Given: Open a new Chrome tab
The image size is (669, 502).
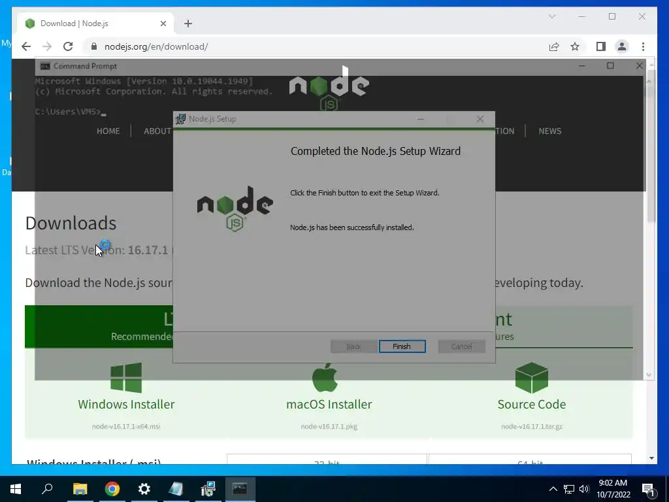Looking at the screenshot, I should [188, 24].
